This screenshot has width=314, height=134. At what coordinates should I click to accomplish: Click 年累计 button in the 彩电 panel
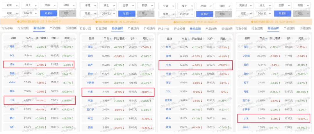(49, 14)
